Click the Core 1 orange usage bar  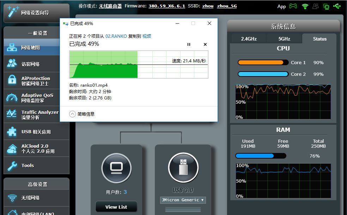pos(263,63)
